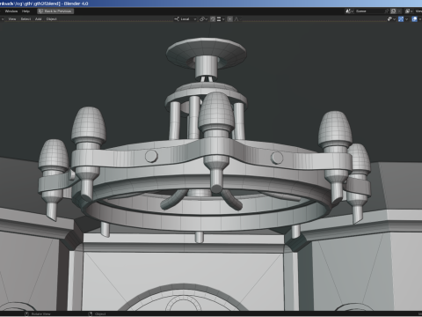Click the delete scene X icon
The width and height of the screenshot is (422, 317).
(x=399, y=11)
